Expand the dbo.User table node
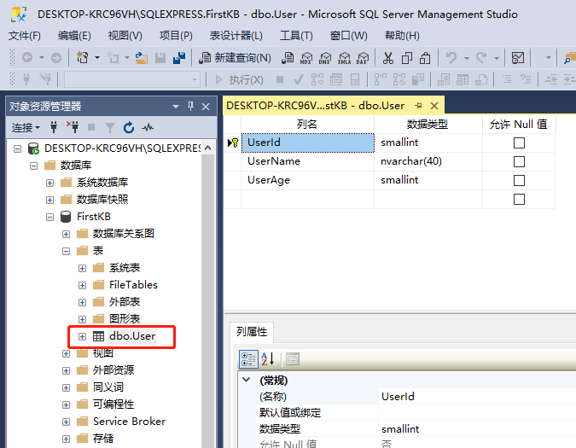The image size is (576, 448). tap(82, 336)
